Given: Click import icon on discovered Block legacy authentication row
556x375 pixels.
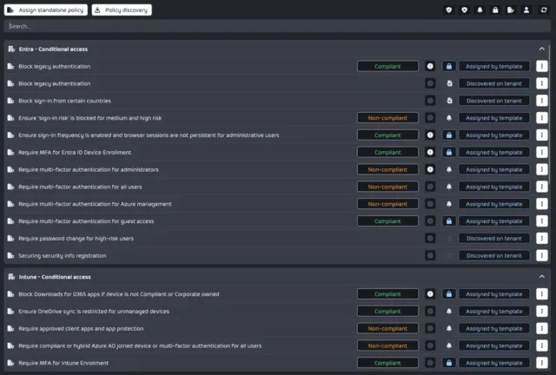Looking at the screenshot, I should pos(449,83).
